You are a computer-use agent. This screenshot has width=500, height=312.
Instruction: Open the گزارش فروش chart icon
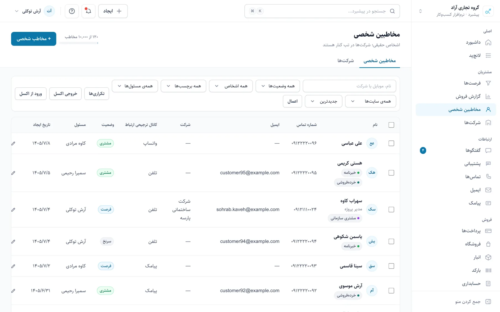click(488, 96)
